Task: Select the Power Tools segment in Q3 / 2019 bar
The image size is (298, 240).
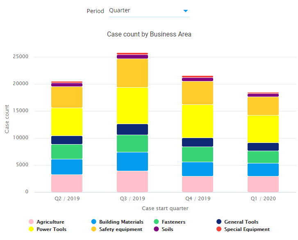Action: point(132,106)
